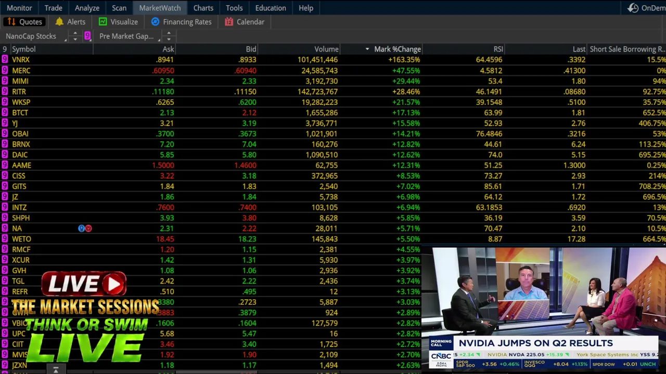Click the magenta link icon beside CISS
Viewport: 666px width, 374px height.
click(x=5, y=176)
